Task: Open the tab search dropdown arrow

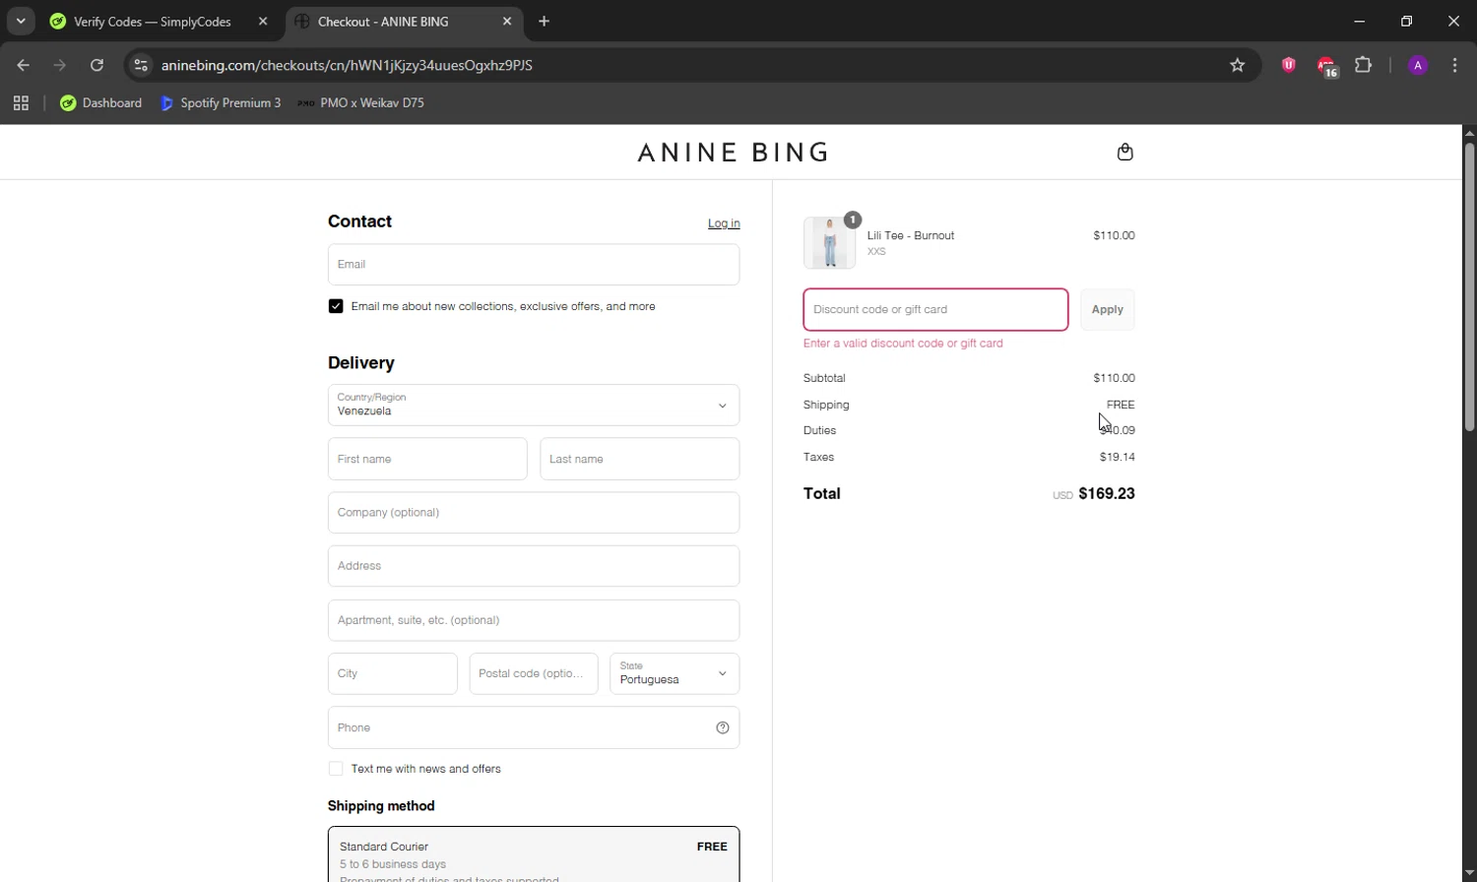Action: 21,21
